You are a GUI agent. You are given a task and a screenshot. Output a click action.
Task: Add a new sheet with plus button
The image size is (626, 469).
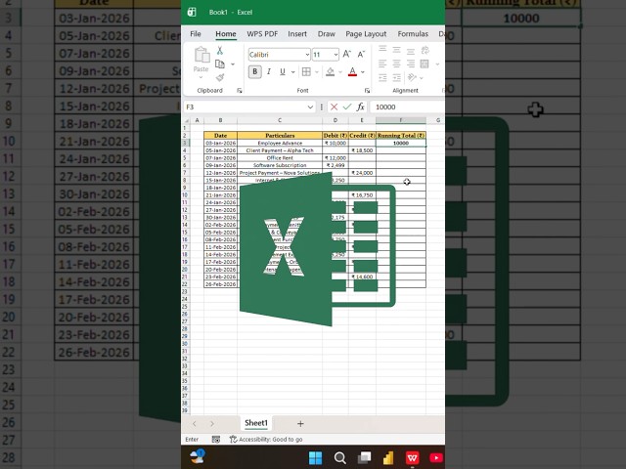(300, 423)
